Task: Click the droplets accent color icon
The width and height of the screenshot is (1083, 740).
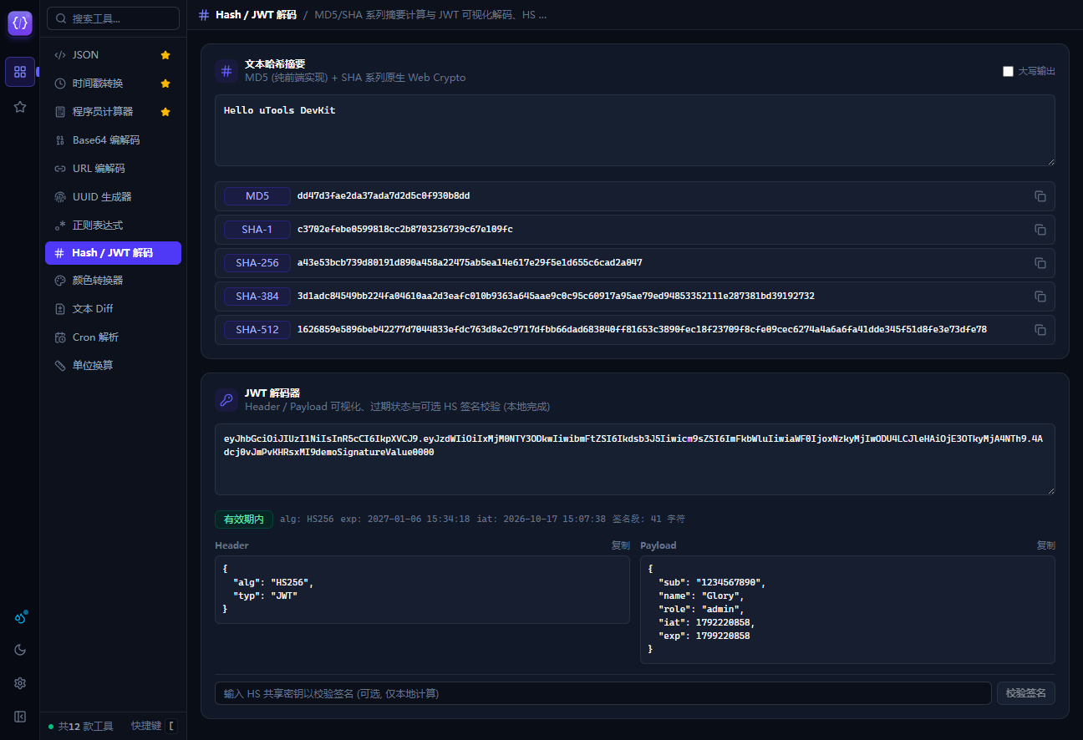Action: 20,618
